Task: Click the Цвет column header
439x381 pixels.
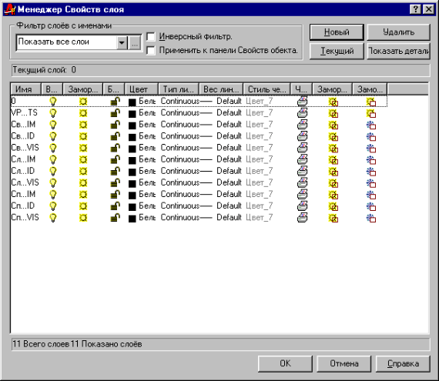Action: [142, 89]
